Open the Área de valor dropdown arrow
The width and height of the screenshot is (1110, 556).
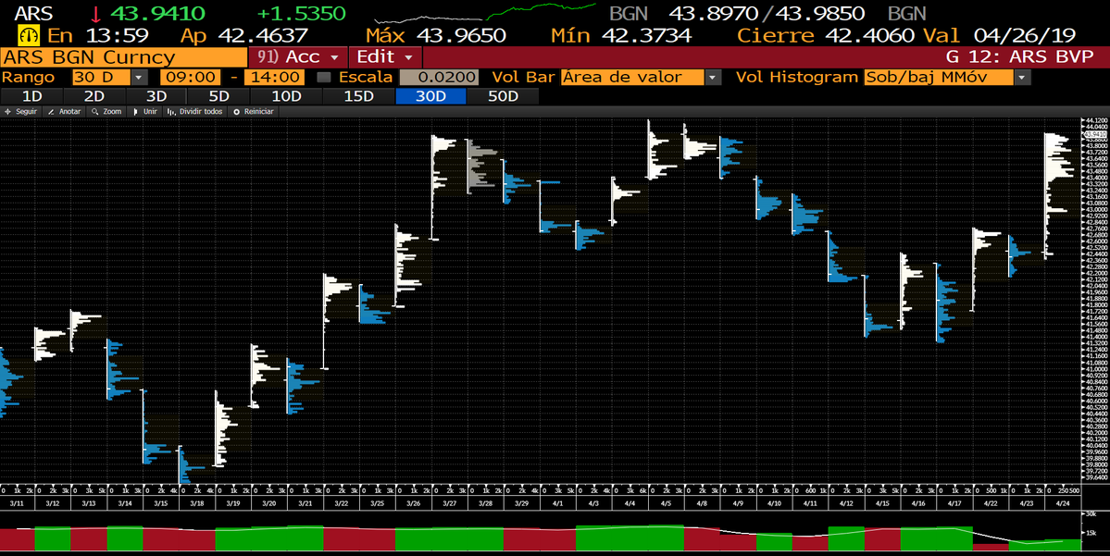(x=714, y=77)
